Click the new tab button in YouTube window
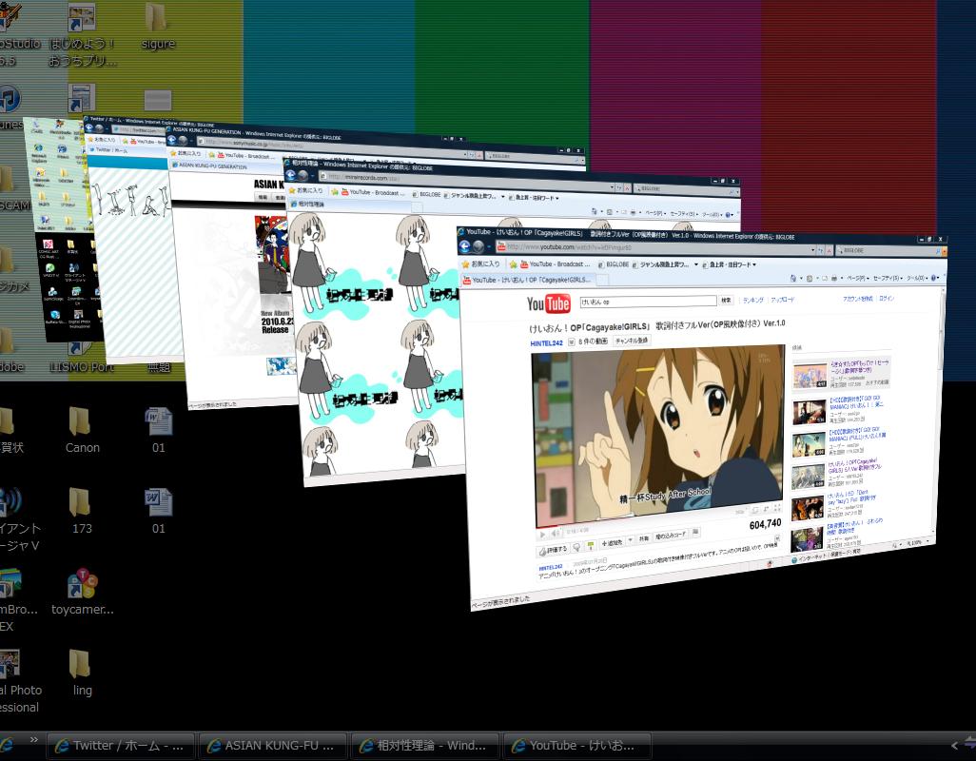 602,280
